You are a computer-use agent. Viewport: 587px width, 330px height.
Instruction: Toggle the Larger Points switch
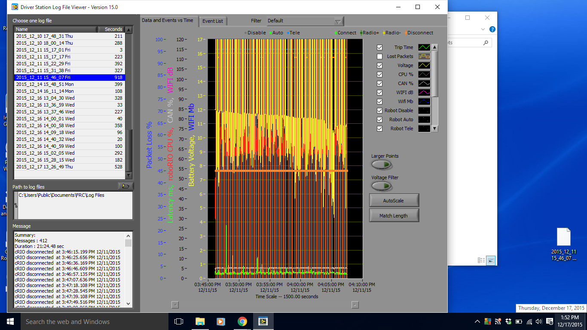click(382, 165)
